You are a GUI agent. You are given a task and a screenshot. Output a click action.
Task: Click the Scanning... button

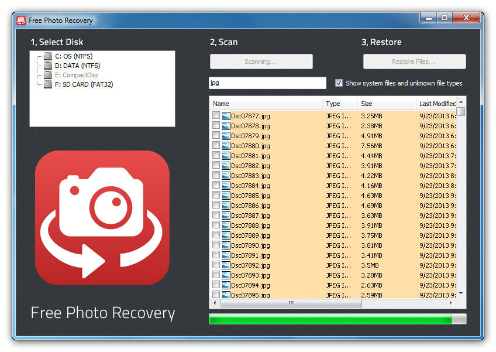pyautogui.click(x=261, y=61)
